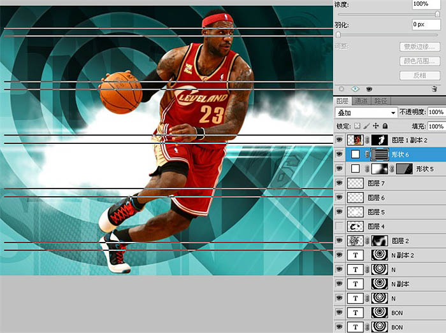Screen dimensions: 446x333
Task: Click the apply mask icon
Action: (x=355, y=89)
